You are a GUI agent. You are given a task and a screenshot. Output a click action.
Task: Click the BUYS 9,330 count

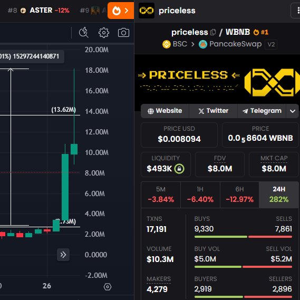(204, 229)
